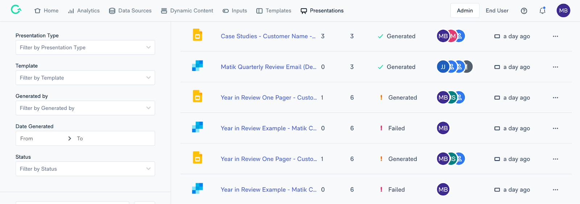Screen dimensions: 580x204
Task: Click the Google Slides icon for Case Studies row
Action: click(197, 35)
